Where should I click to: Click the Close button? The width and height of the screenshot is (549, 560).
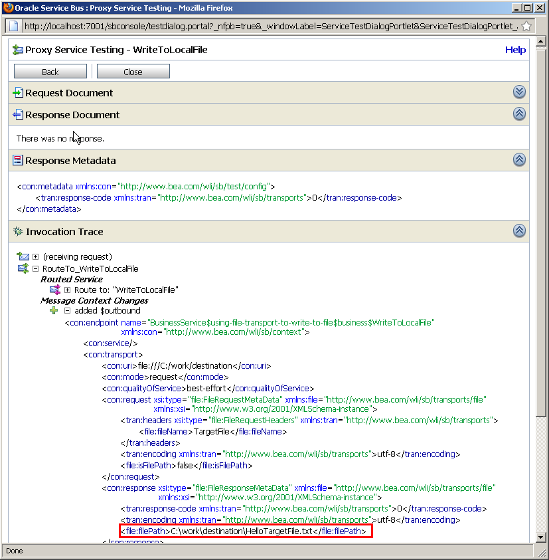[x=133, y=72]
